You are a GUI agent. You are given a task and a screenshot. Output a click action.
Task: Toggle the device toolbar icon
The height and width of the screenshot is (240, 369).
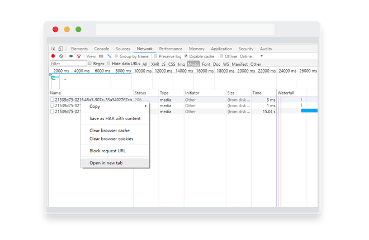pyautogui.click(x=60, y=49)
